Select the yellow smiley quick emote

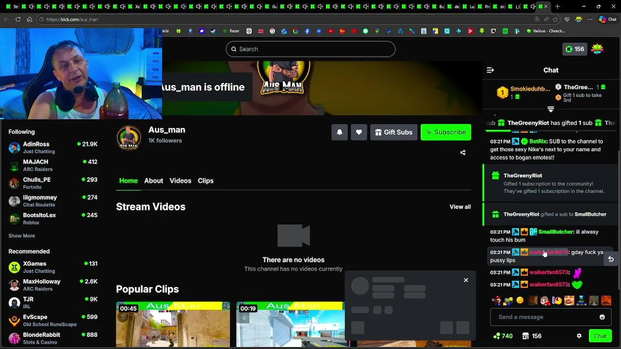coord(520,301)
